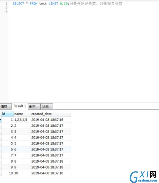Open the 剖析 tab
The height and width of the screenshot is (183, 159).
point(34,106)
